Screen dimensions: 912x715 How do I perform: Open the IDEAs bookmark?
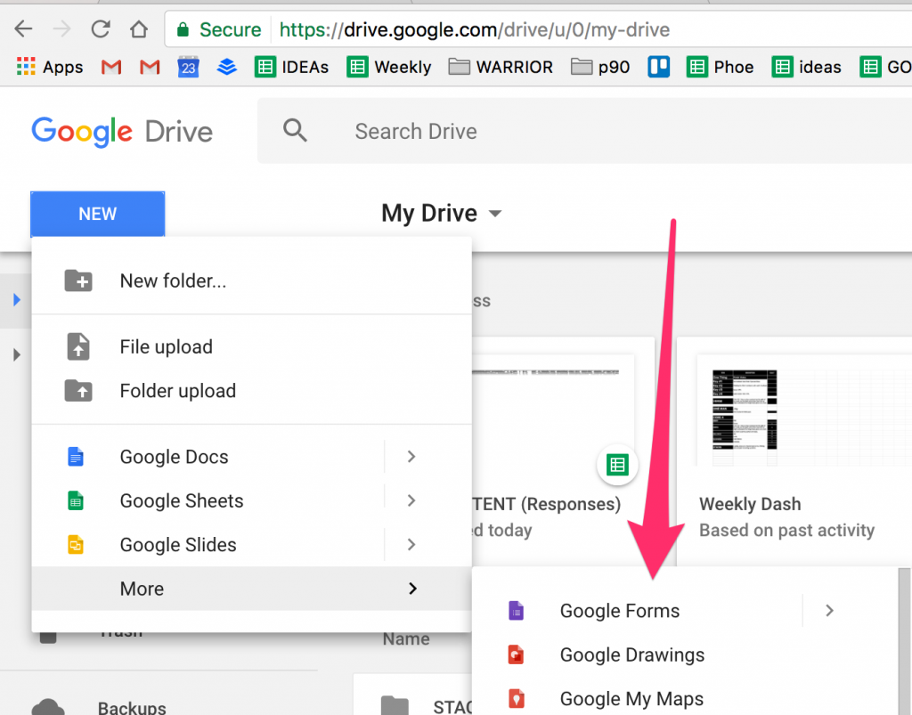tap(292, 67)
